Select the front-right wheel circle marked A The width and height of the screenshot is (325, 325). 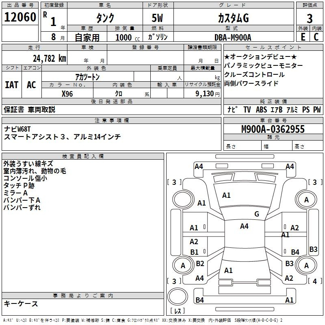point(306,199)
